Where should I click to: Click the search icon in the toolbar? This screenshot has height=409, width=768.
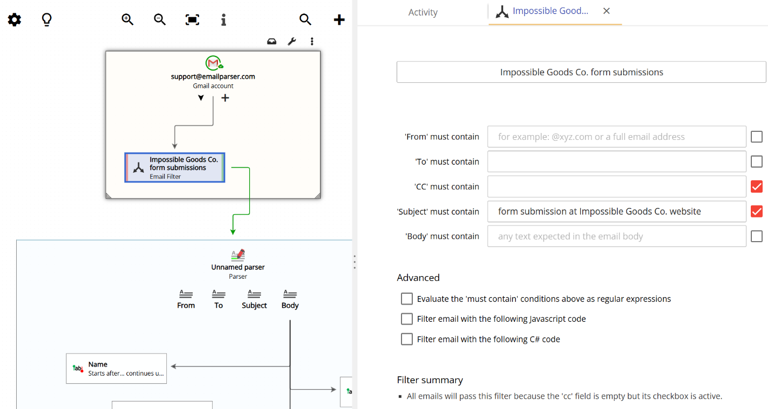pos(305,19)
